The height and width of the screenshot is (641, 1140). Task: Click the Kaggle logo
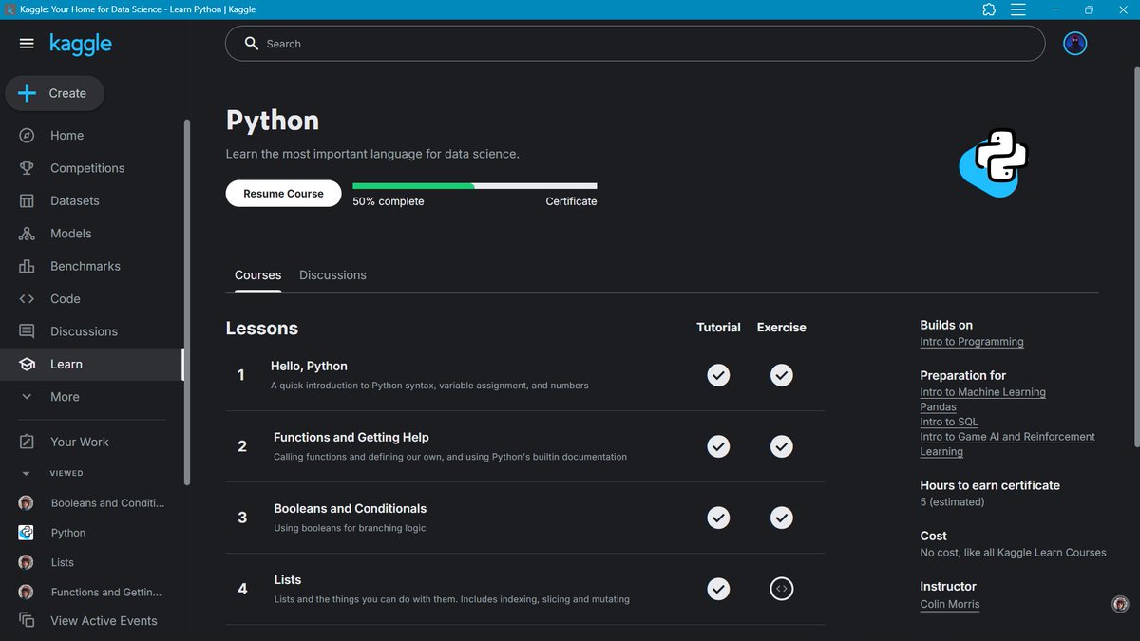point(81,45)
